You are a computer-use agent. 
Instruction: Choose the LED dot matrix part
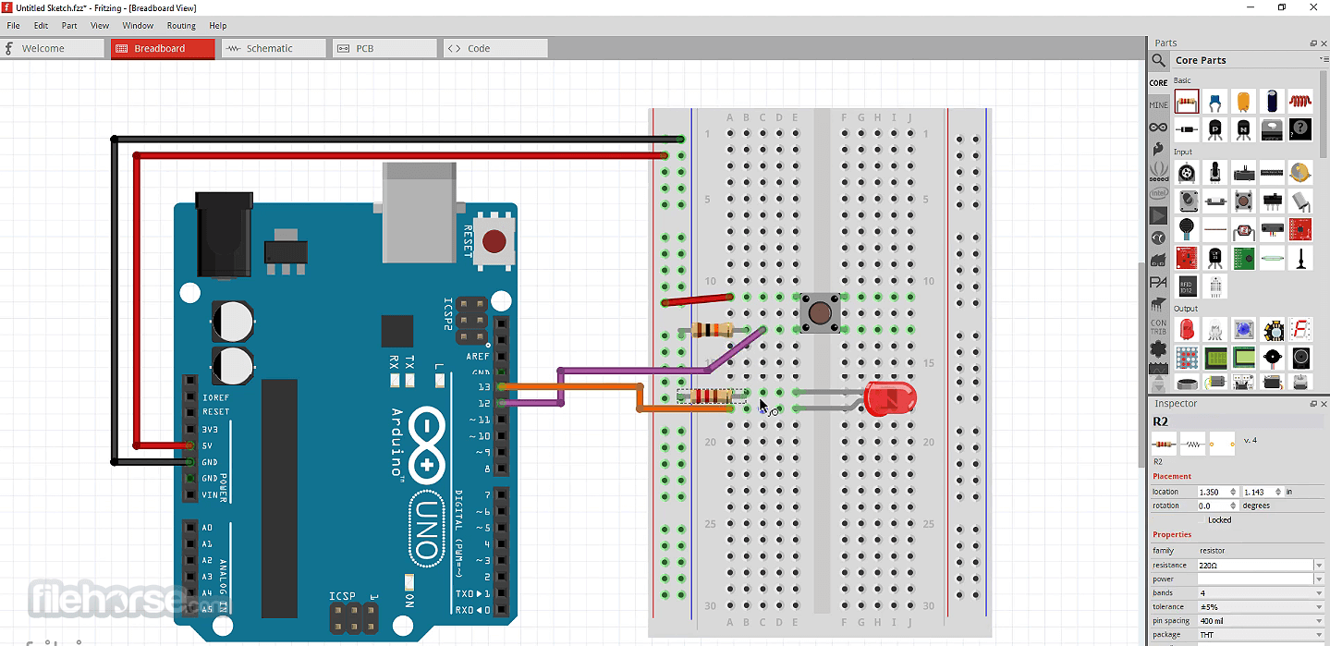[x=1187, y=357]
